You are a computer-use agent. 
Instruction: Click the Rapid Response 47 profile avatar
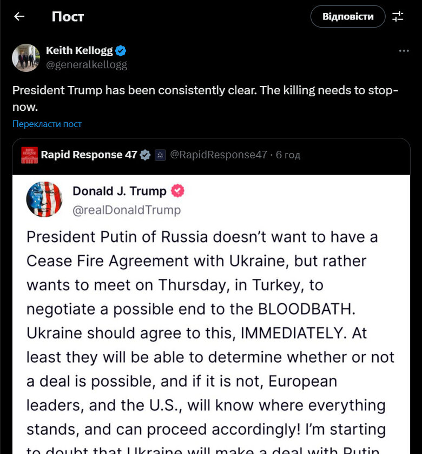tap(29, 155)
